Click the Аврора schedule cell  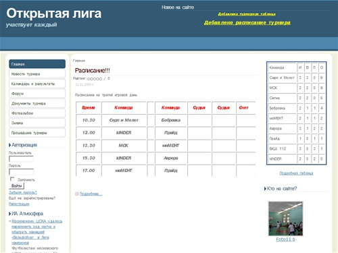(171, 158)
